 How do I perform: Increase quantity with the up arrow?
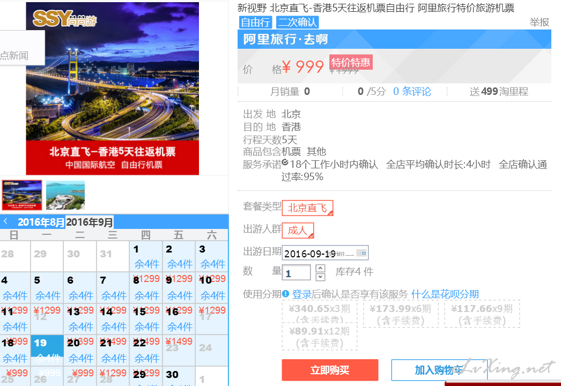tap(320, 268)
